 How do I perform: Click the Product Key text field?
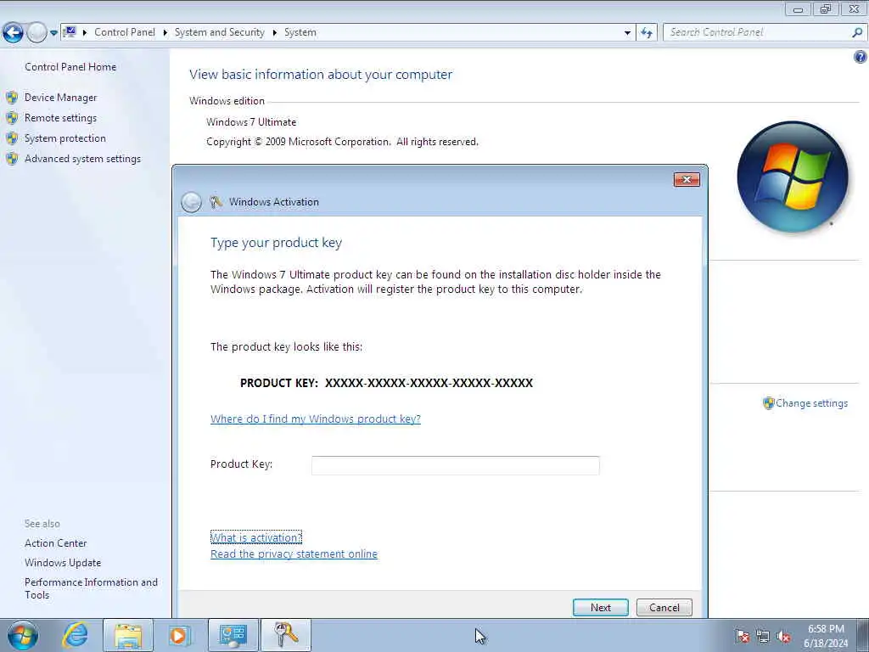coord(455,465)
